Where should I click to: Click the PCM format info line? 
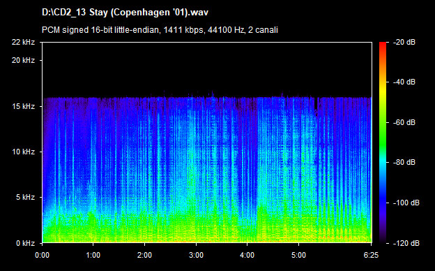tap(160, 30)
